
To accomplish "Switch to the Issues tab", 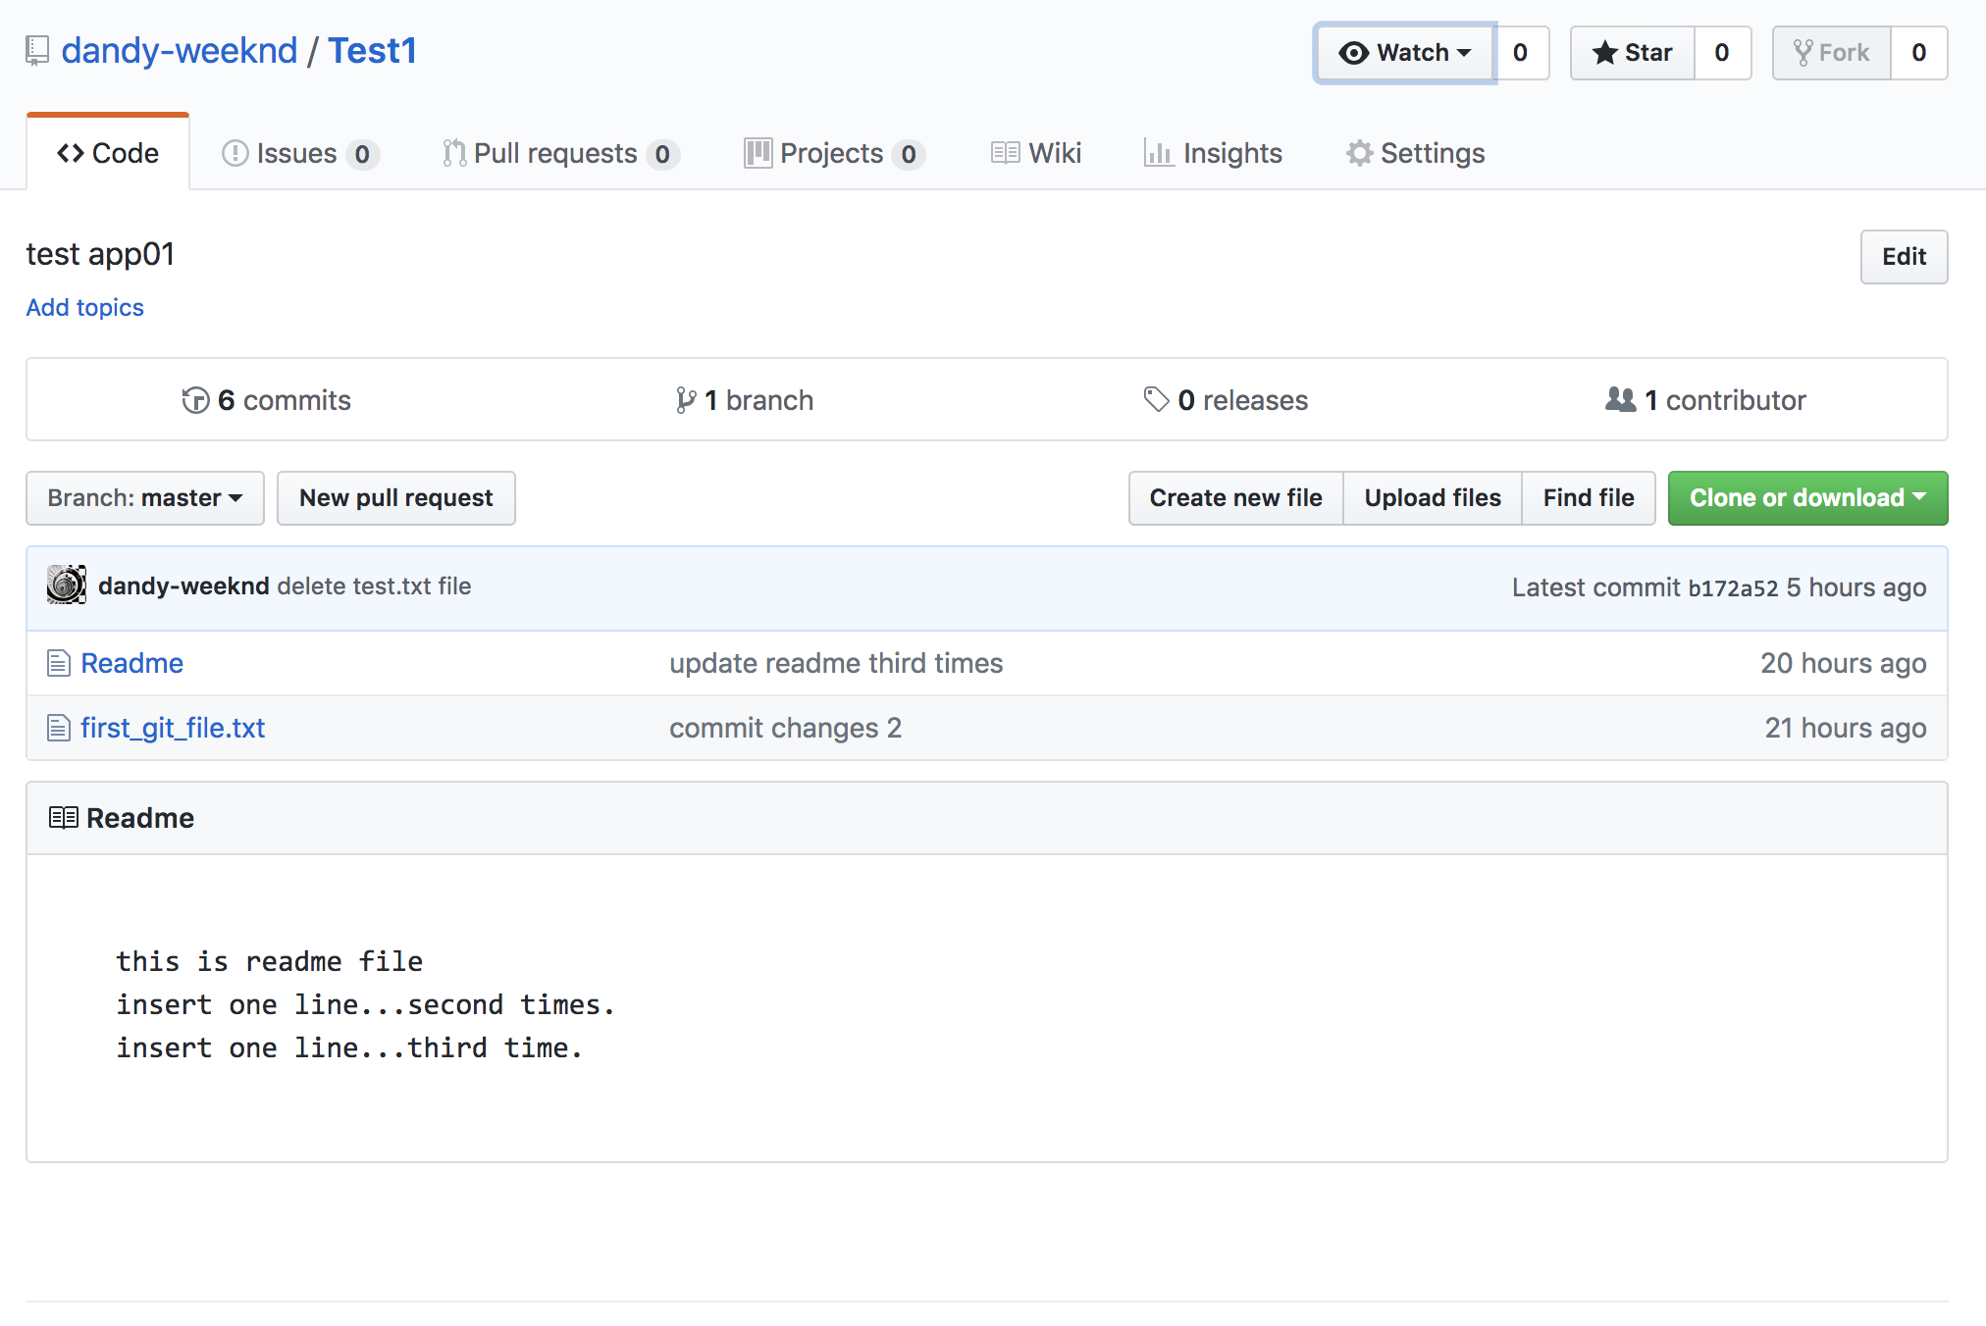I will pyautogui.click(x=298, y=153).
